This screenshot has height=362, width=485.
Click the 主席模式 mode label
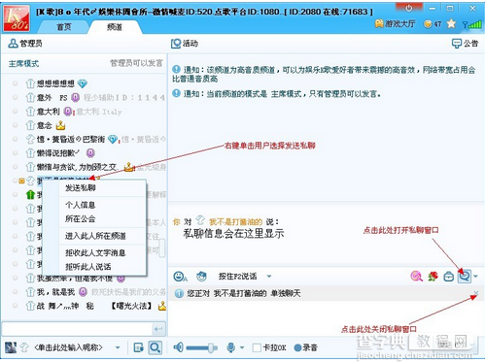(23, 63)
